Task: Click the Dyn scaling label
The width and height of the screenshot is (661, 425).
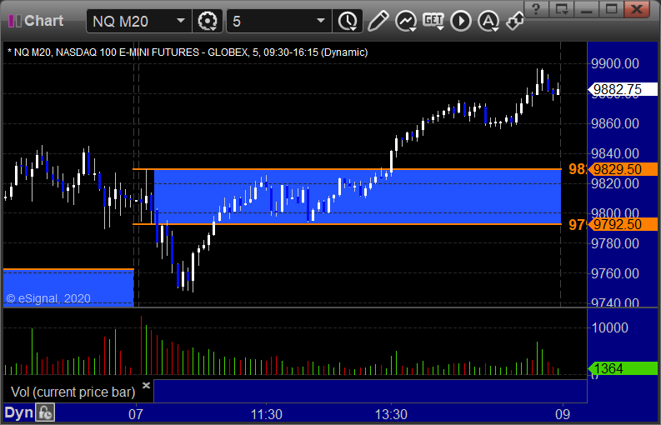Action: pos(18,412)
